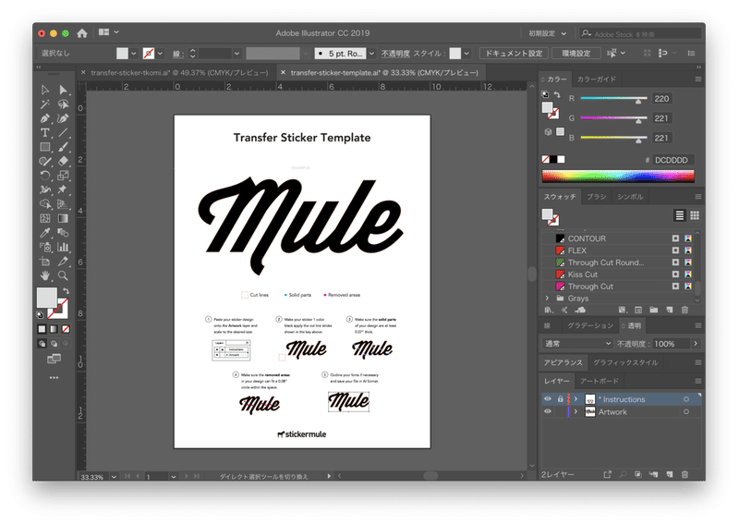Click target circle of Artwork layer
Screen dimensions: 739x525
coord(686,412)
